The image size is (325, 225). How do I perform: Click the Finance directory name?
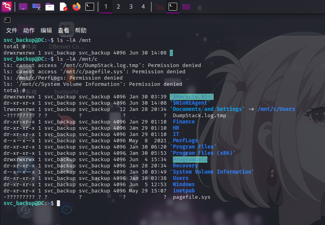tap(183, 122)
